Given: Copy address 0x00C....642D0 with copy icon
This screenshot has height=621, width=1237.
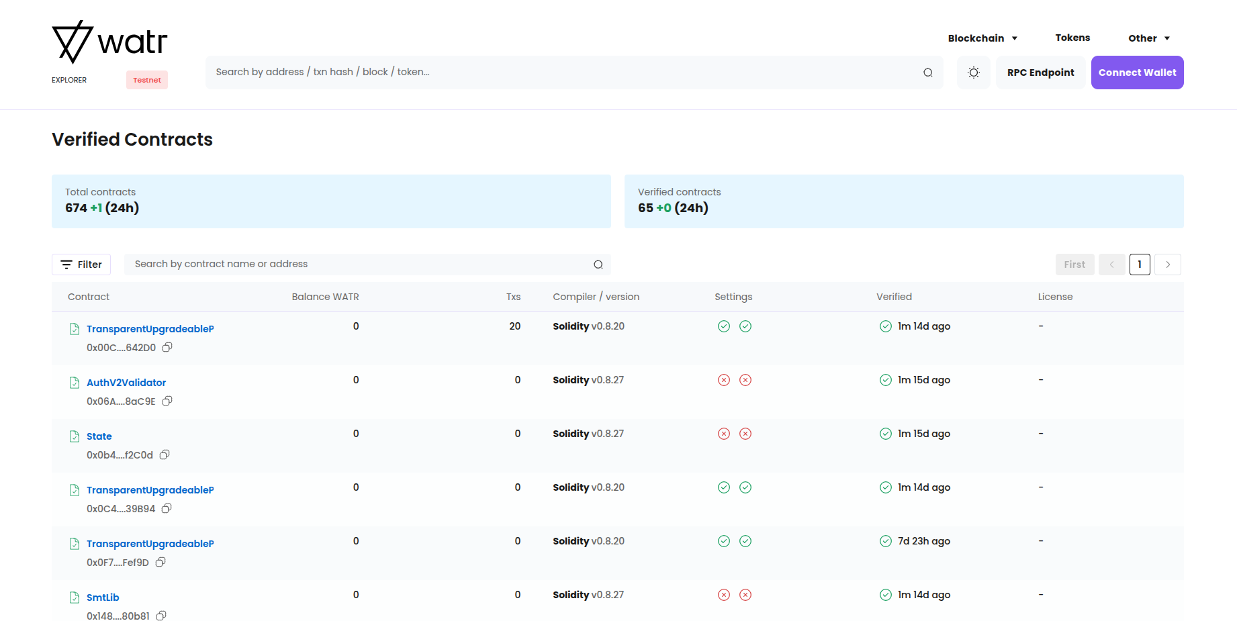Looking at the screenshot, I should 167,347.
